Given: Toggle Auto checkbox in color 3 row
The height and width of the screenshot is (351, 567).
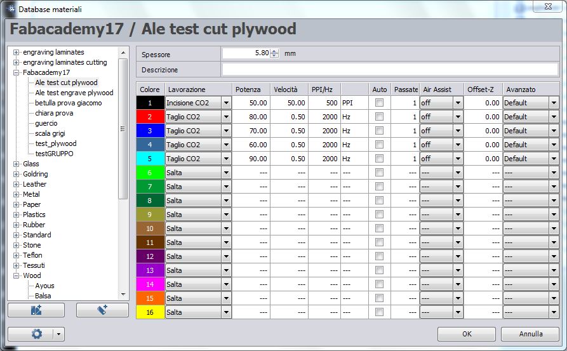Looking at the screenshot, I should pos(379,131).
